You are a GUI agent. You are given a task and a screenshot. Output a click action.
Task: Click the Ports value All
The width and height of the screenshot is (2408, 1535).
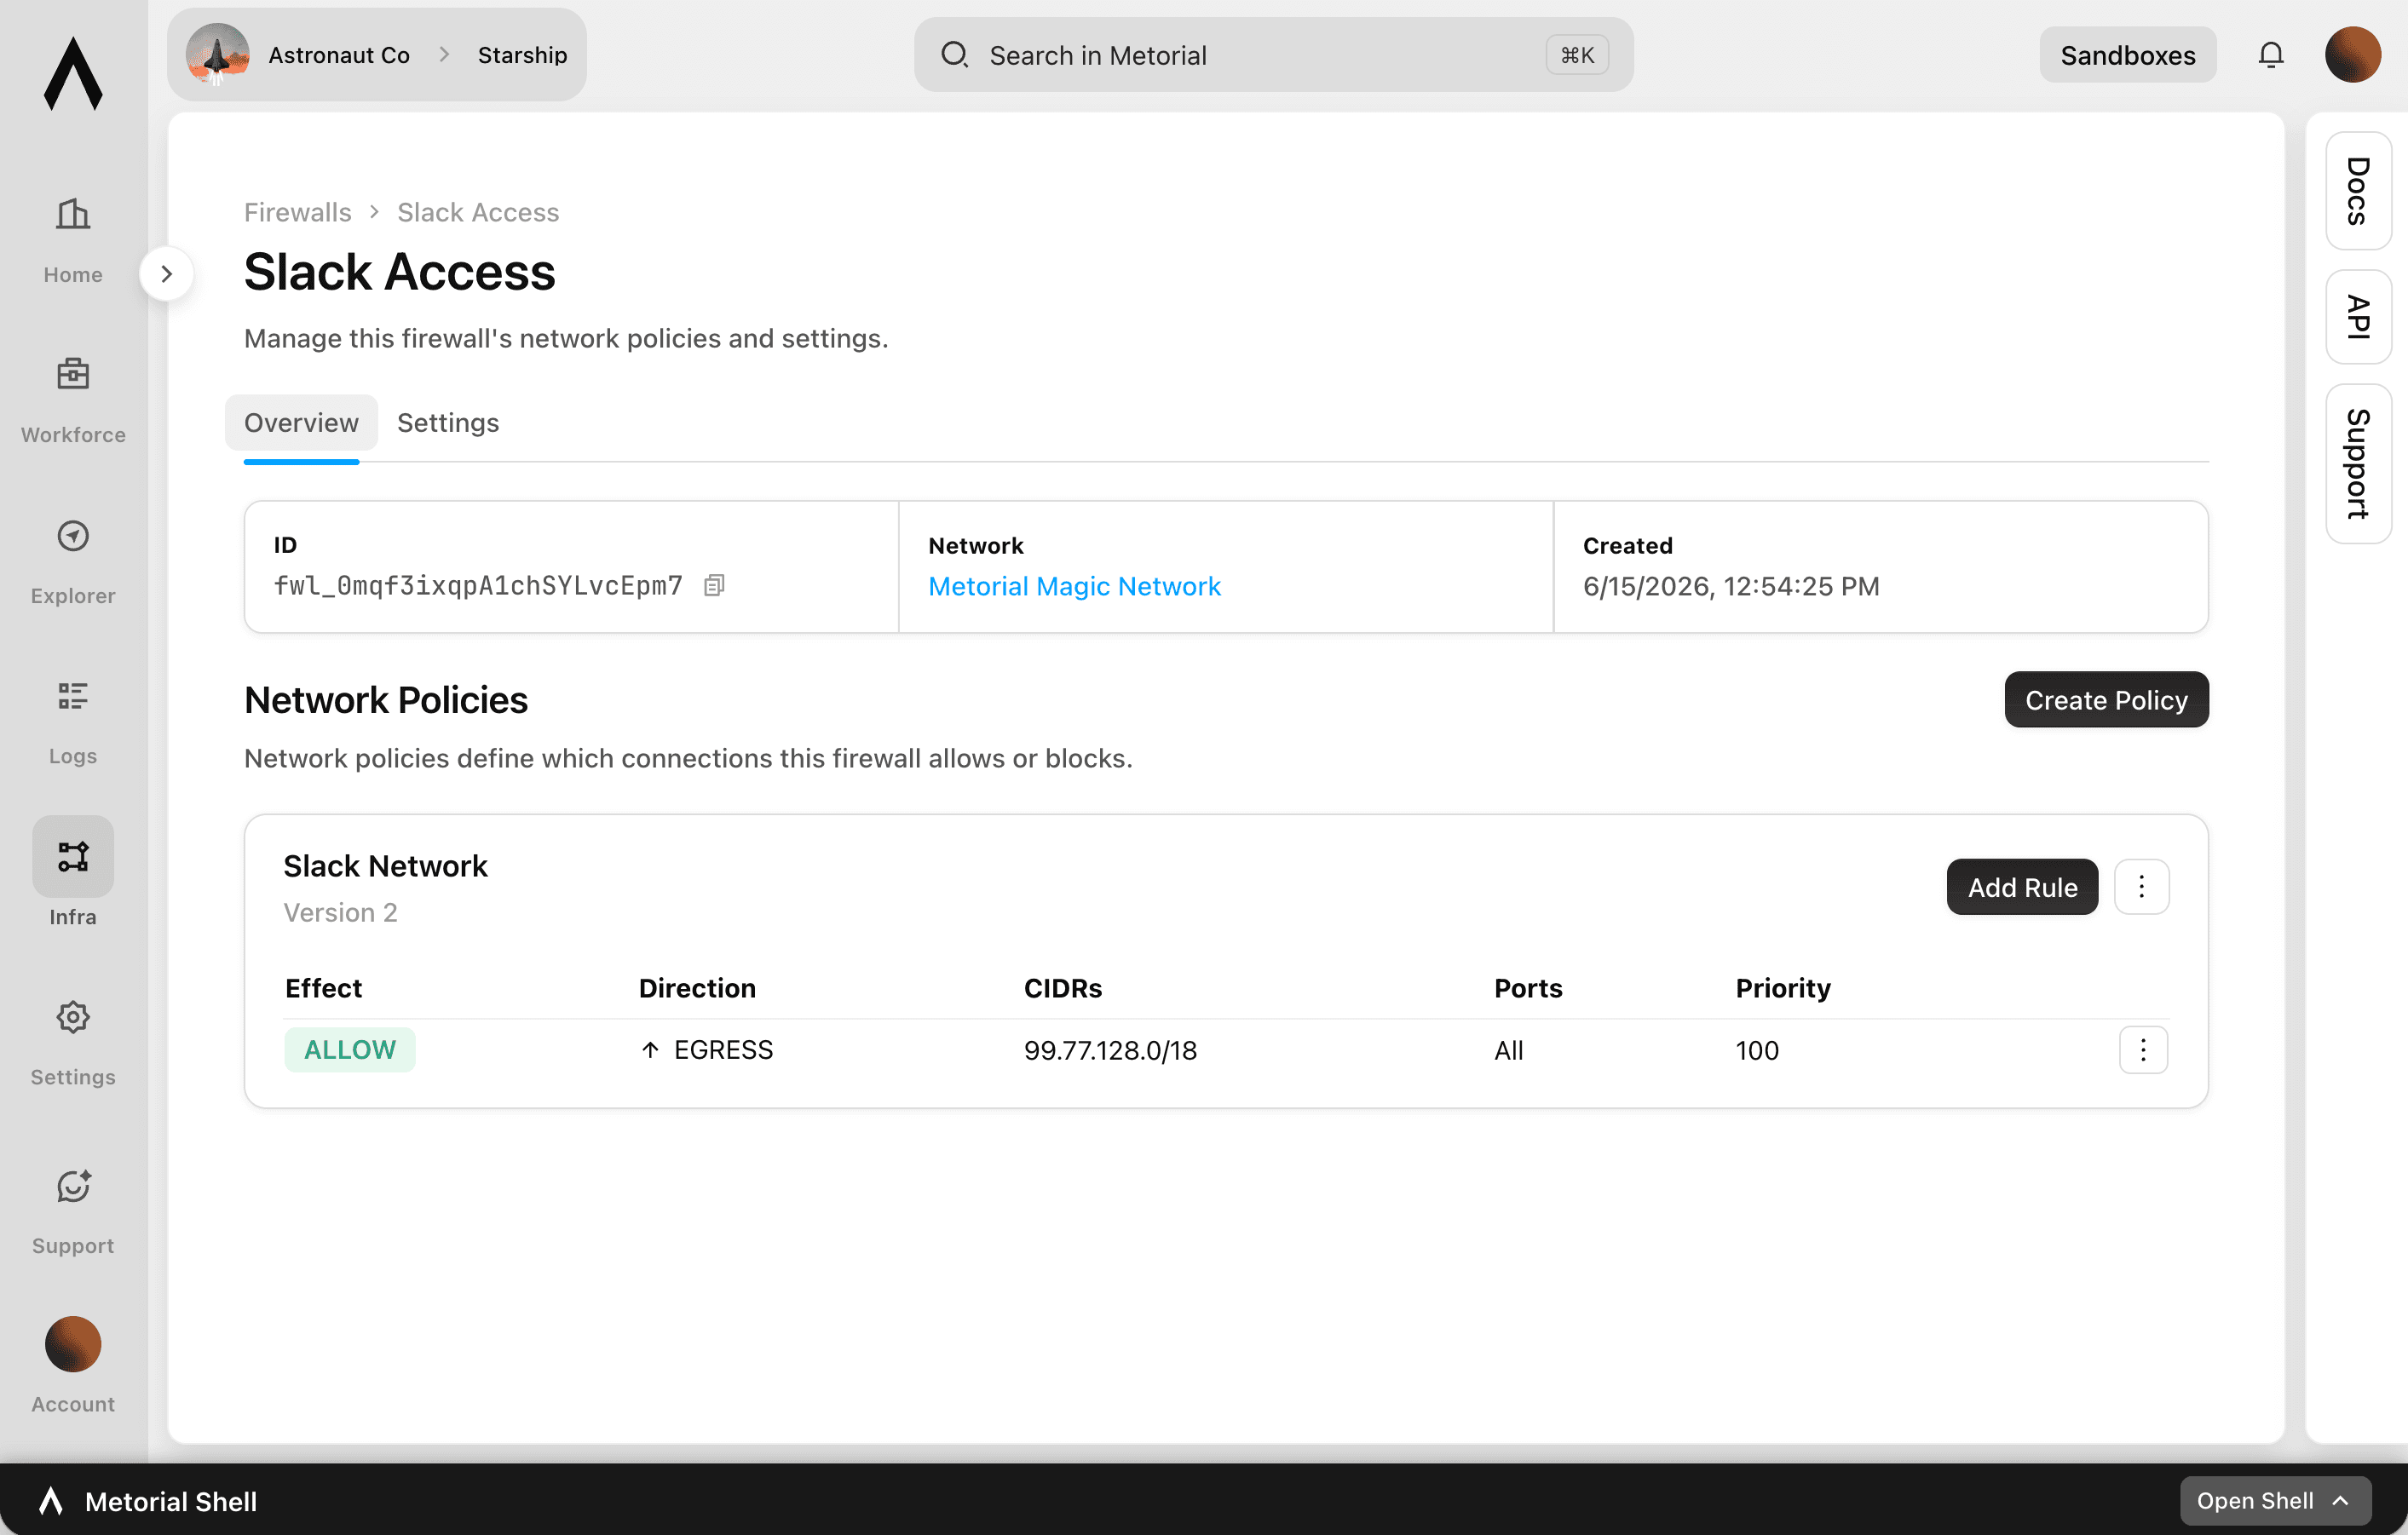(x=1508, y=1051)
